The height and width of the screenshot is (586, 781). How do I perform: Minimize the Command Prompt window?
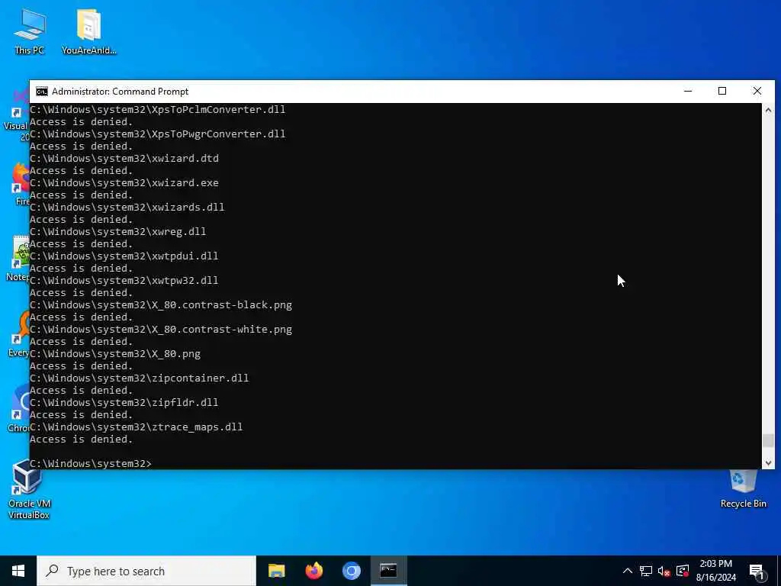[x=688, y=92]
